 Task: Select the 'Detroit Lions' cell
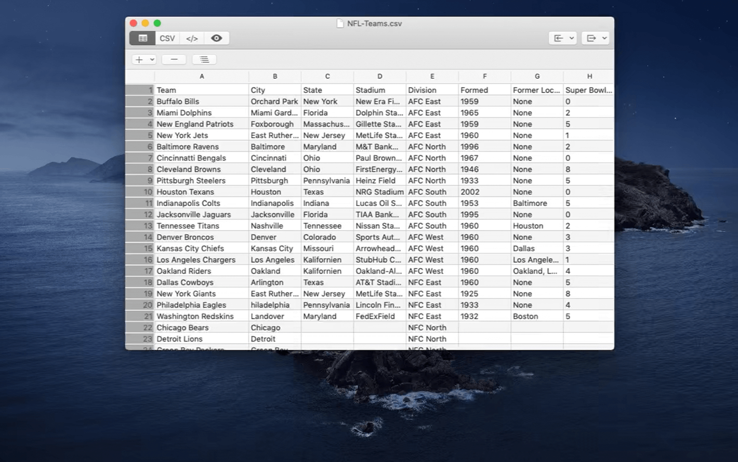click(x=202, y=339)
